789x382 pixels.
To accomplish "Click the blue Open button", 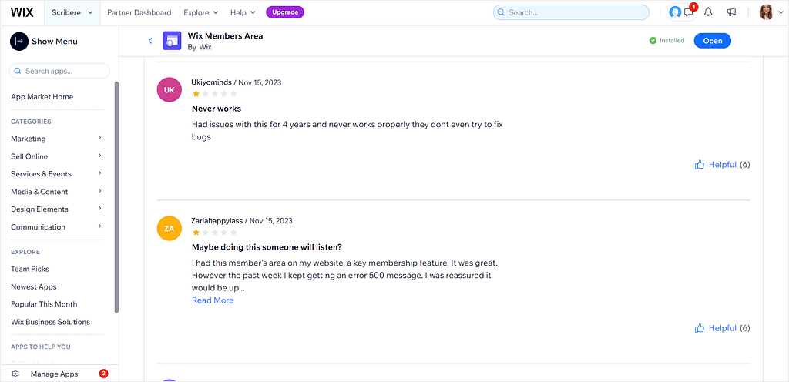I will point(713,41).
